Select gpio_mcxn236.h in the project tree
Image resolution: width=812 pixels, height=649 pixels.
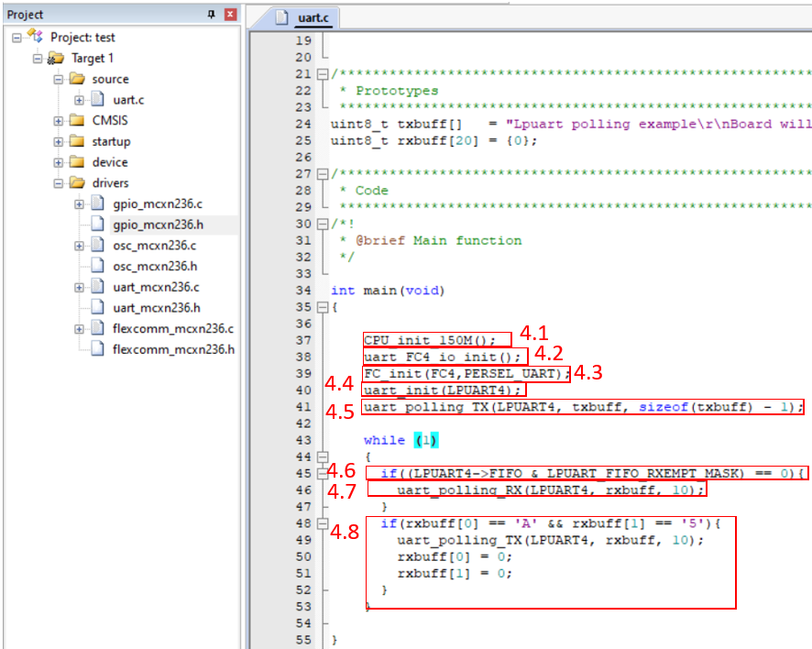(156, 225)
